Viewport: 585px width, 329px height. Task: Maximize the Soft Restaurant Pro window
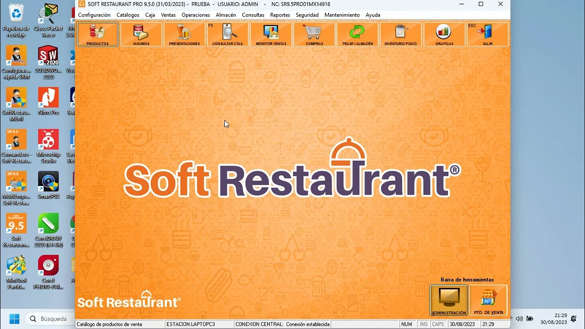pyautogui.click(x=481, y=4)
